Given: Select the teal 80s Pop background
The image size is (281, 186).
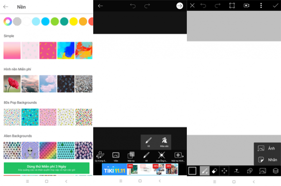Looking at the screenshot, I should 30,117.
